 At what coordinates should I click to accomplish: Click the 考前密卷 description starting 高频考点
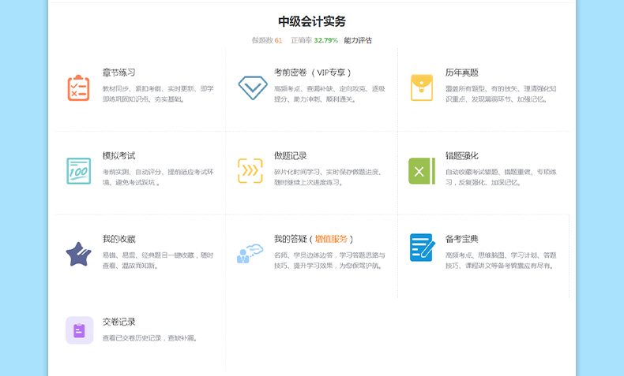329,94
